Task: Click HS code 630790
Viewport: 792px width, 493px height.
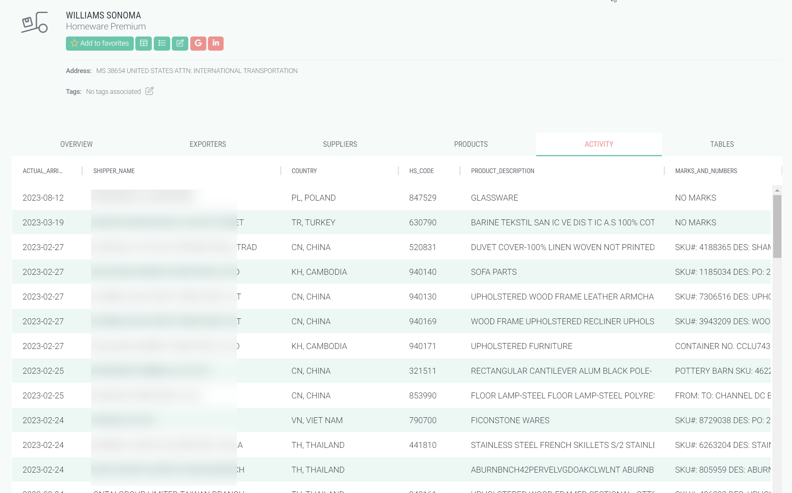Action: (423, 223)
